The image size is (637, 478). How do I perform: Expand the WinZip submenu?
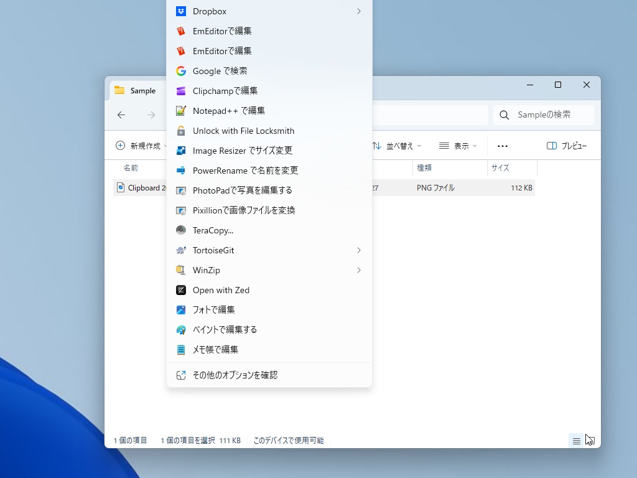359,270
